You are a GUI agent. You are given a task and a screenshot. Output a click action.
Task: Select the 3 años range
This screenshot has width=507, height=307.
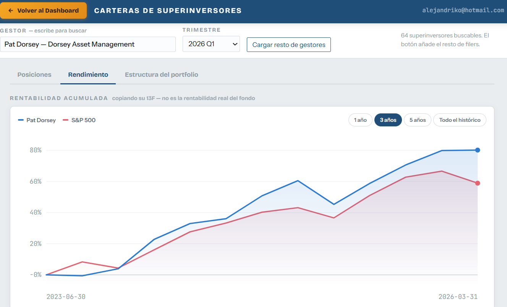[x=388, y=120]
